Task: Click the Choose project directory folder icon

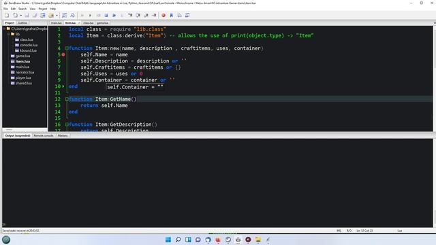Action: coord(51,15)
